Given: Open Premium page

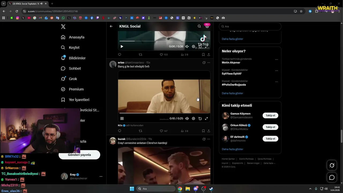Looking at the screenshot, I should pyautogui.click(x=72, y=89).
